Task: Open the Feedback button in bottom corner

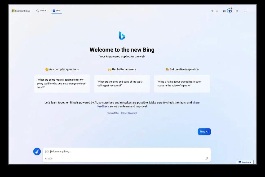Action: click(x=245, y=162)
